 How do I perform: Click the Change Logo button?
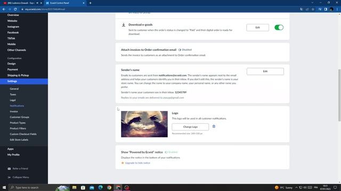tap(190, 127)
